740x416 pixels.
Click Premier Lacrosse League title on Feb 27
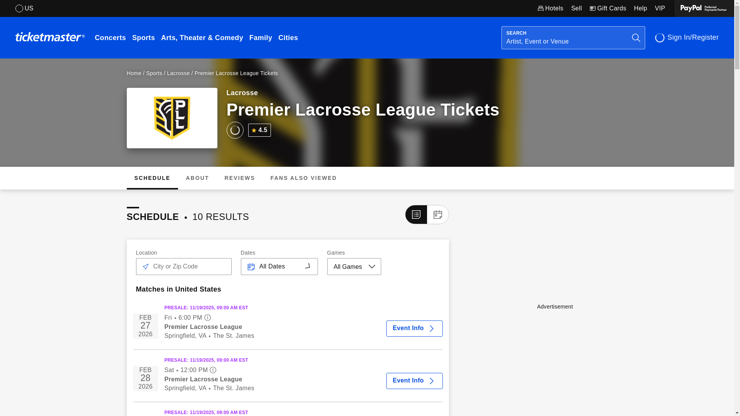[203, 327]
